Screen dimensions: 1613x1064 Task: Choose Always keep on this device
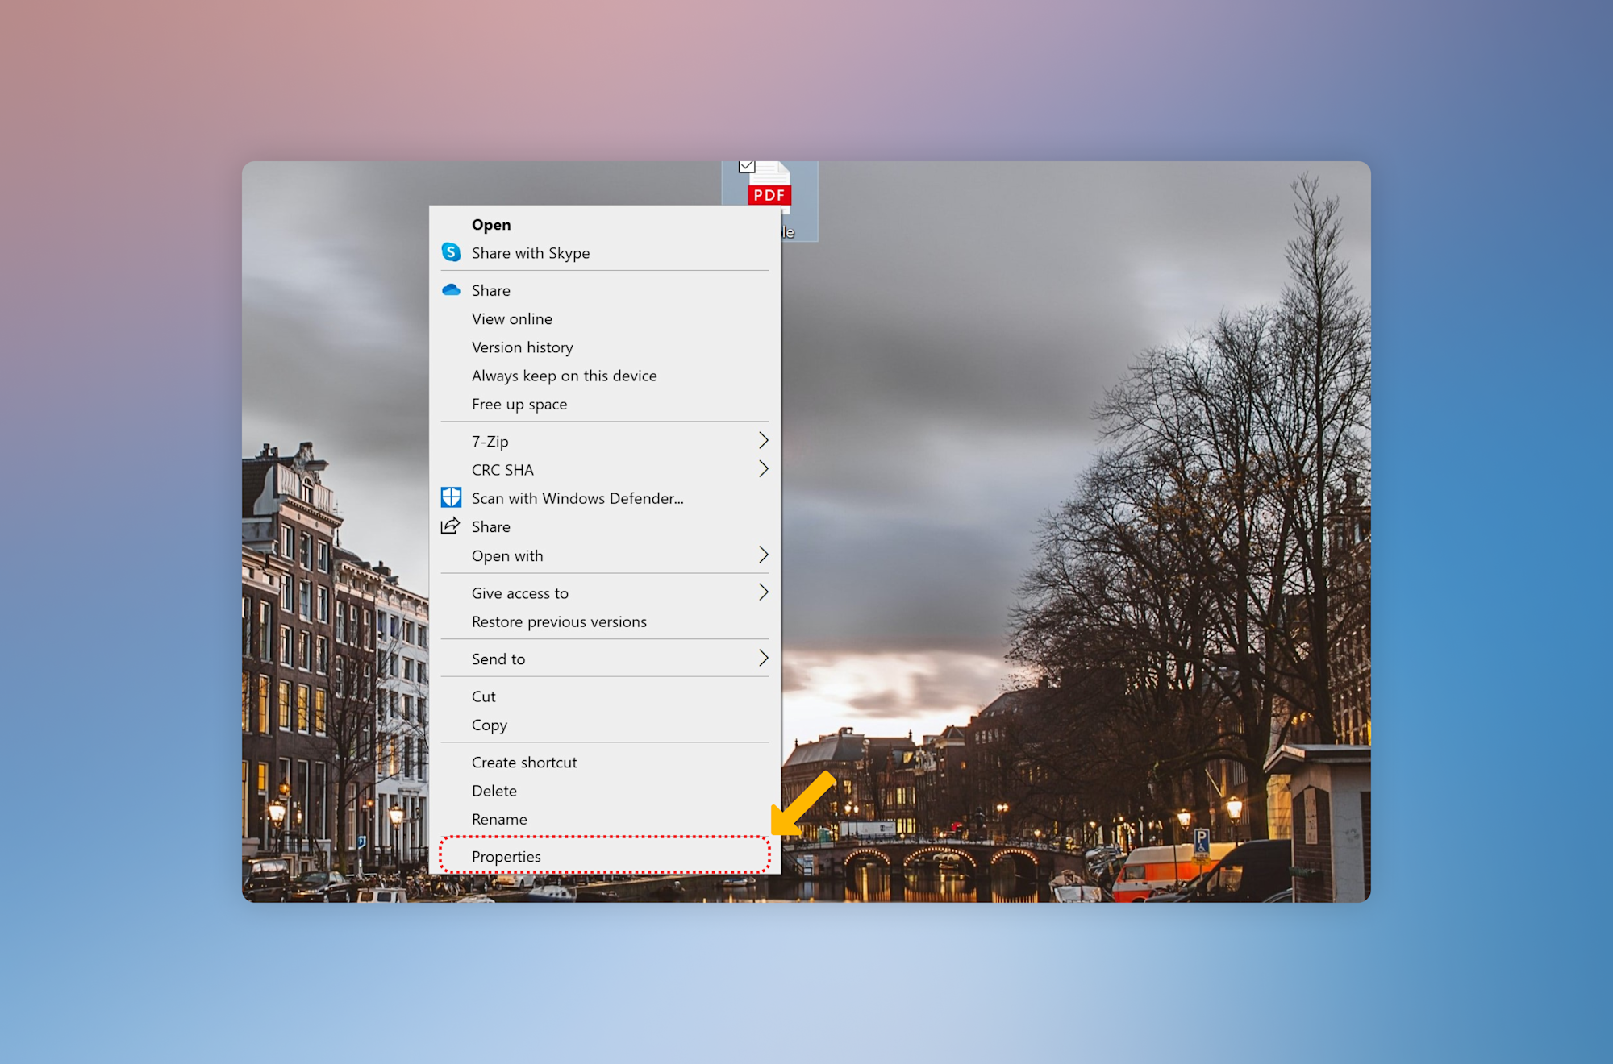(564, 376)
